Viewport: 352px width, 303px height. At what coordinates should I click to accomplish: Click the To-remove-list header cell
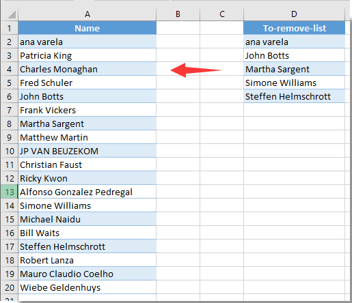[294, 28]
